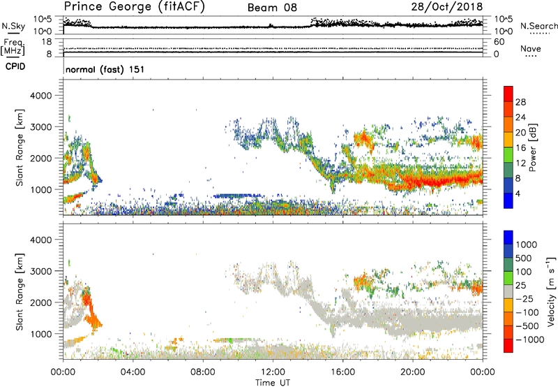Select the "CPID" row label

(15, 66)
